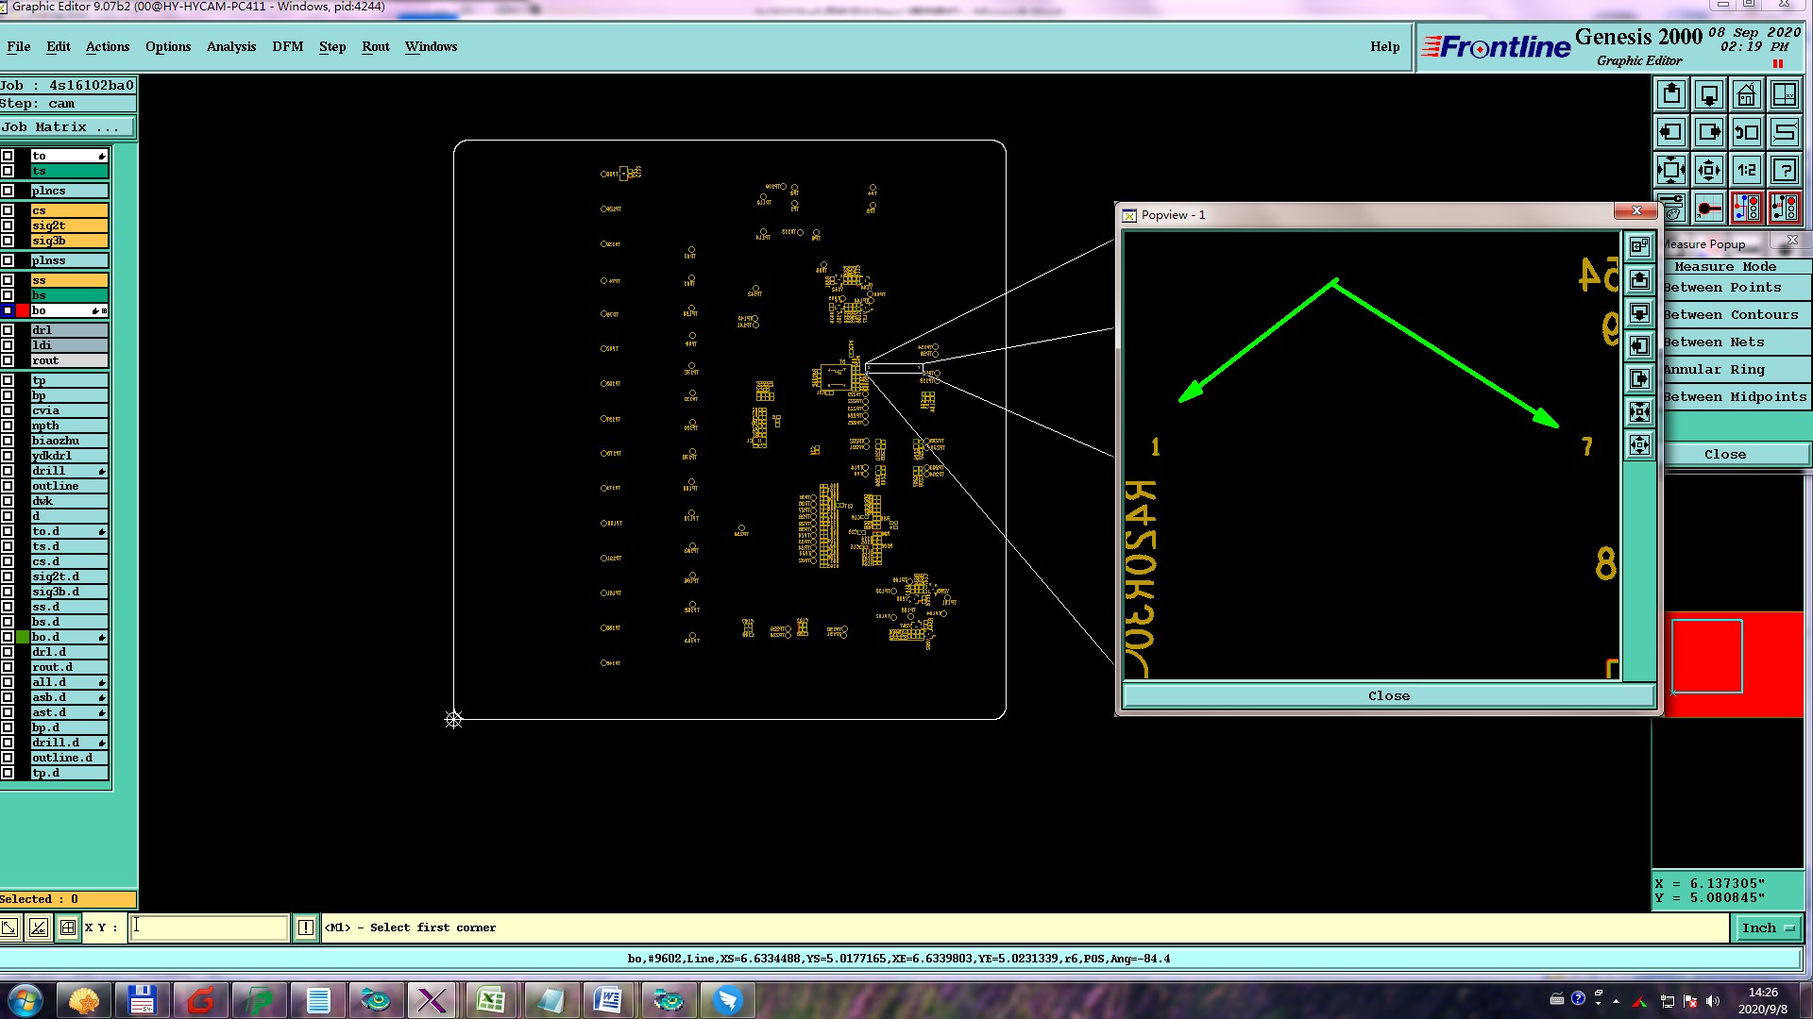Screen dimensions: 1813x1019
Task: Click Popview pan down icon
Action: pyautogui.click(x=1640, y=313)
